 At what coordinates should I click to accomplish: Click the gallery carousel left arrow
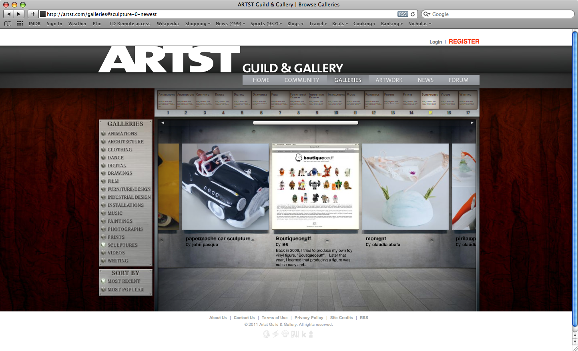(x=163, y=123)
